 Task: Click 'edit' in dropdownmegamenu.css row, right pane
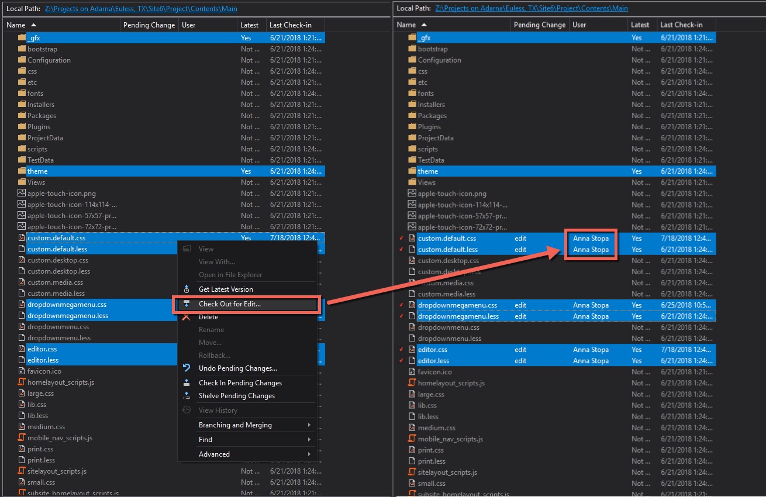pos(520,305)
